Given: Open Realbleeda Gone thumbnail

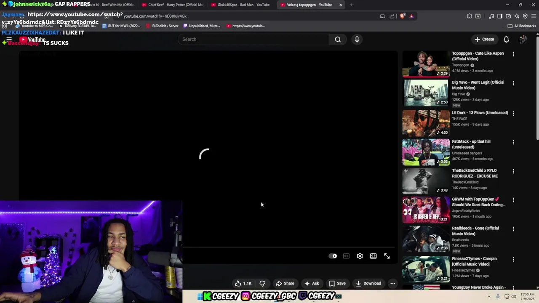Looking at the screenshot, I should 426,239.
